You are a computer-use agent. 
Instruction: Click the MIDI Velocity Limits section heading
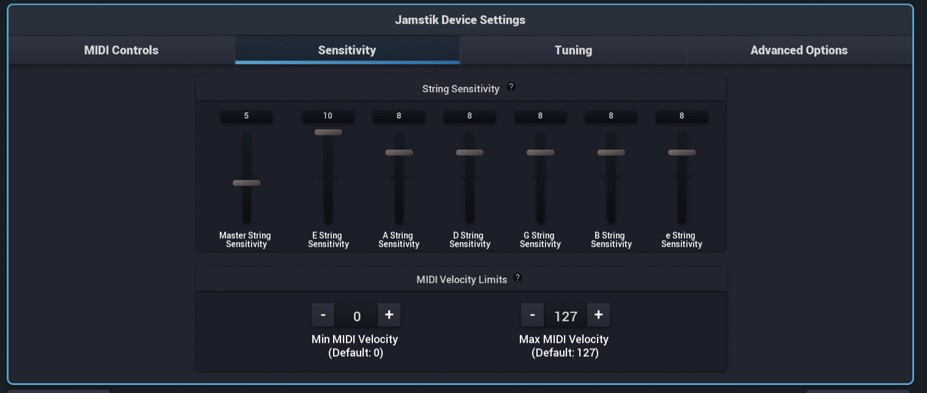click(x=462, y=279)
